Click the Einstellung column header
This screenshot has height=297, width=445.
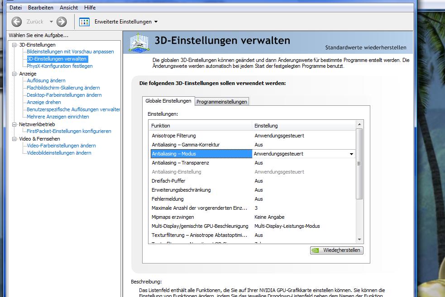[304, 126]
